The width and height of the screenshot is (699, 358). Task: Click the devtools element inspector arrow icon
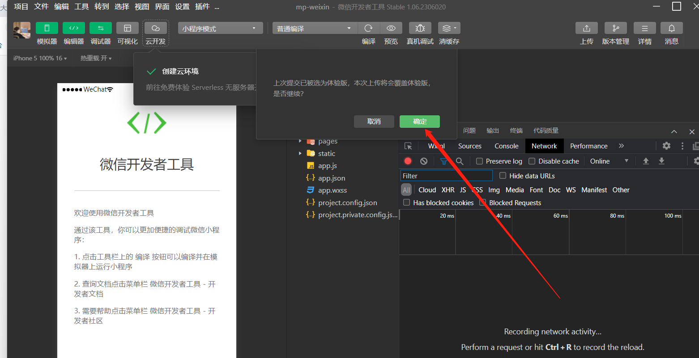[408, 146]
